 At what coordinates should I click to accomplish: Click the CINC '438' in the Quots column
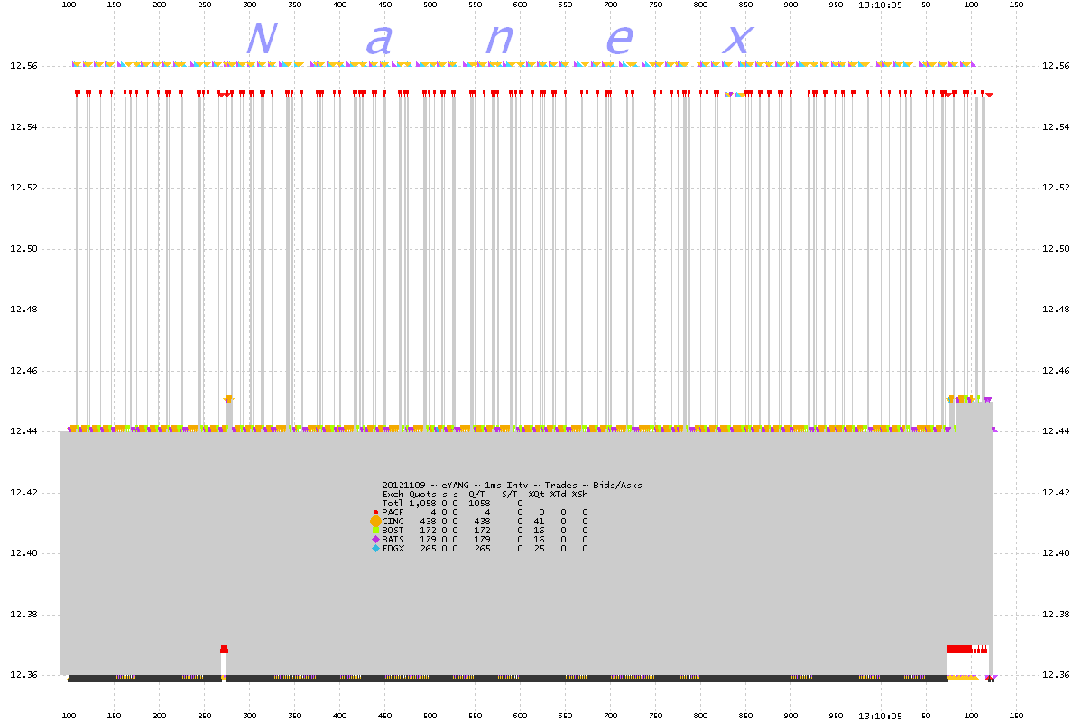(428, 522)
